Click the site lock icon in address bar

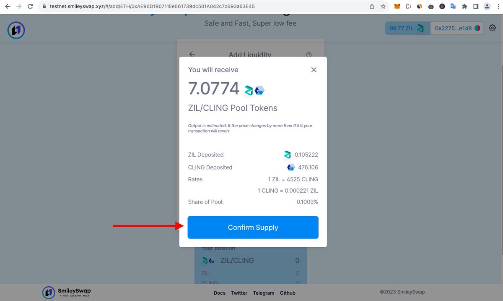[44, 7]
